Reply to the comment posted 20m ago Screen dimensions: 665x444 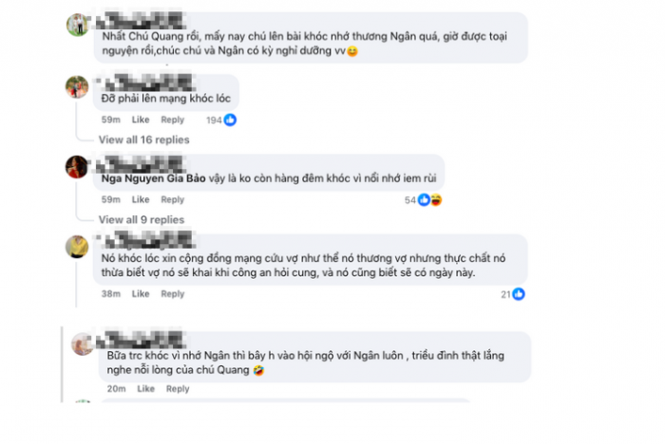(x=178, y=389)
